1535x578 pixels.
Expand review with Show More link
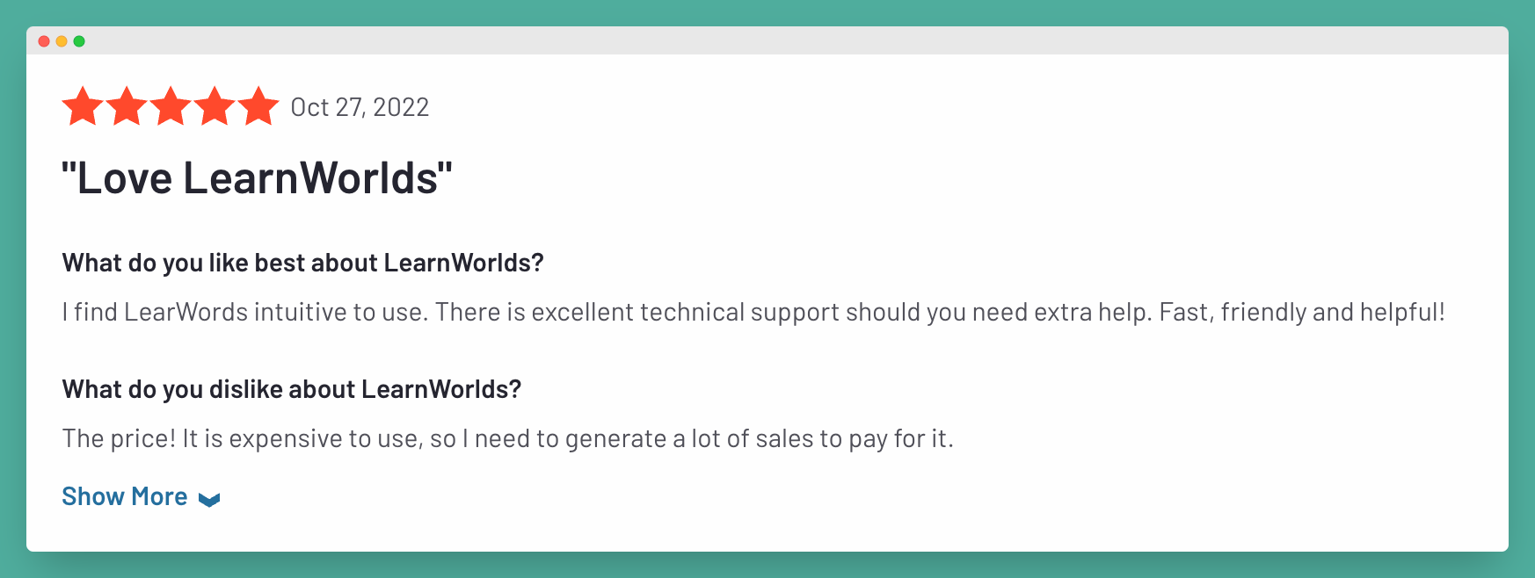(x=125, y=496)
